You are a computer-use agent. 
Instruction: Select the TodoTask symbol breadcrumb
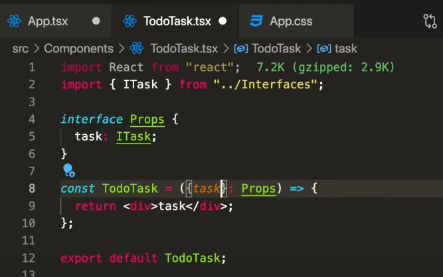276,48
